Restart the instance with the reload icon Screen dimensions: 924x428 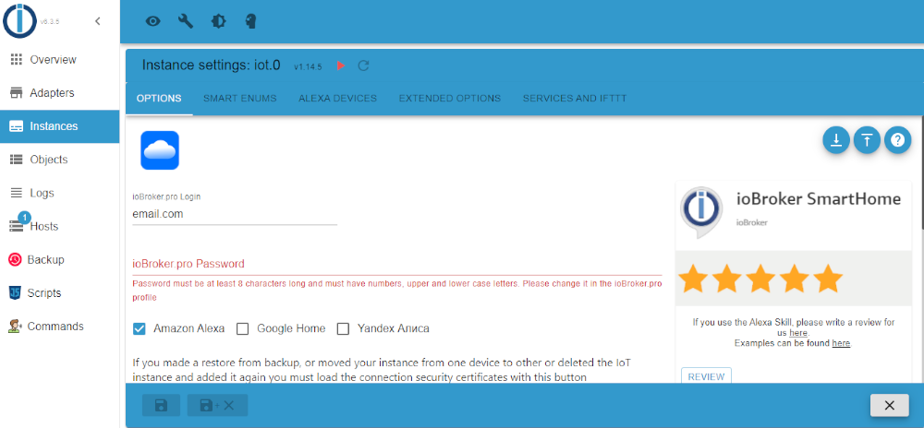(x=363, y=65)
